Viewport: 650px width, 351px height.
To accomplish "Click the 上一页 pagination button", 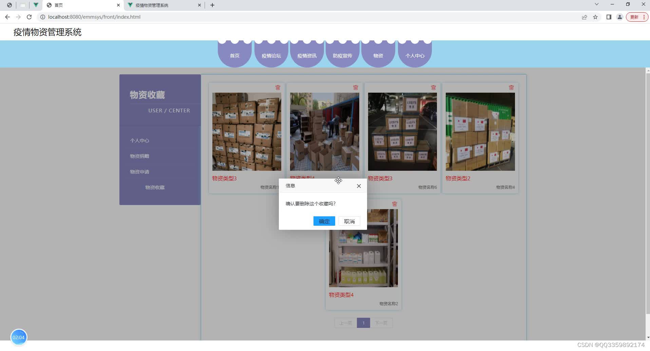I will coord(345,323).
